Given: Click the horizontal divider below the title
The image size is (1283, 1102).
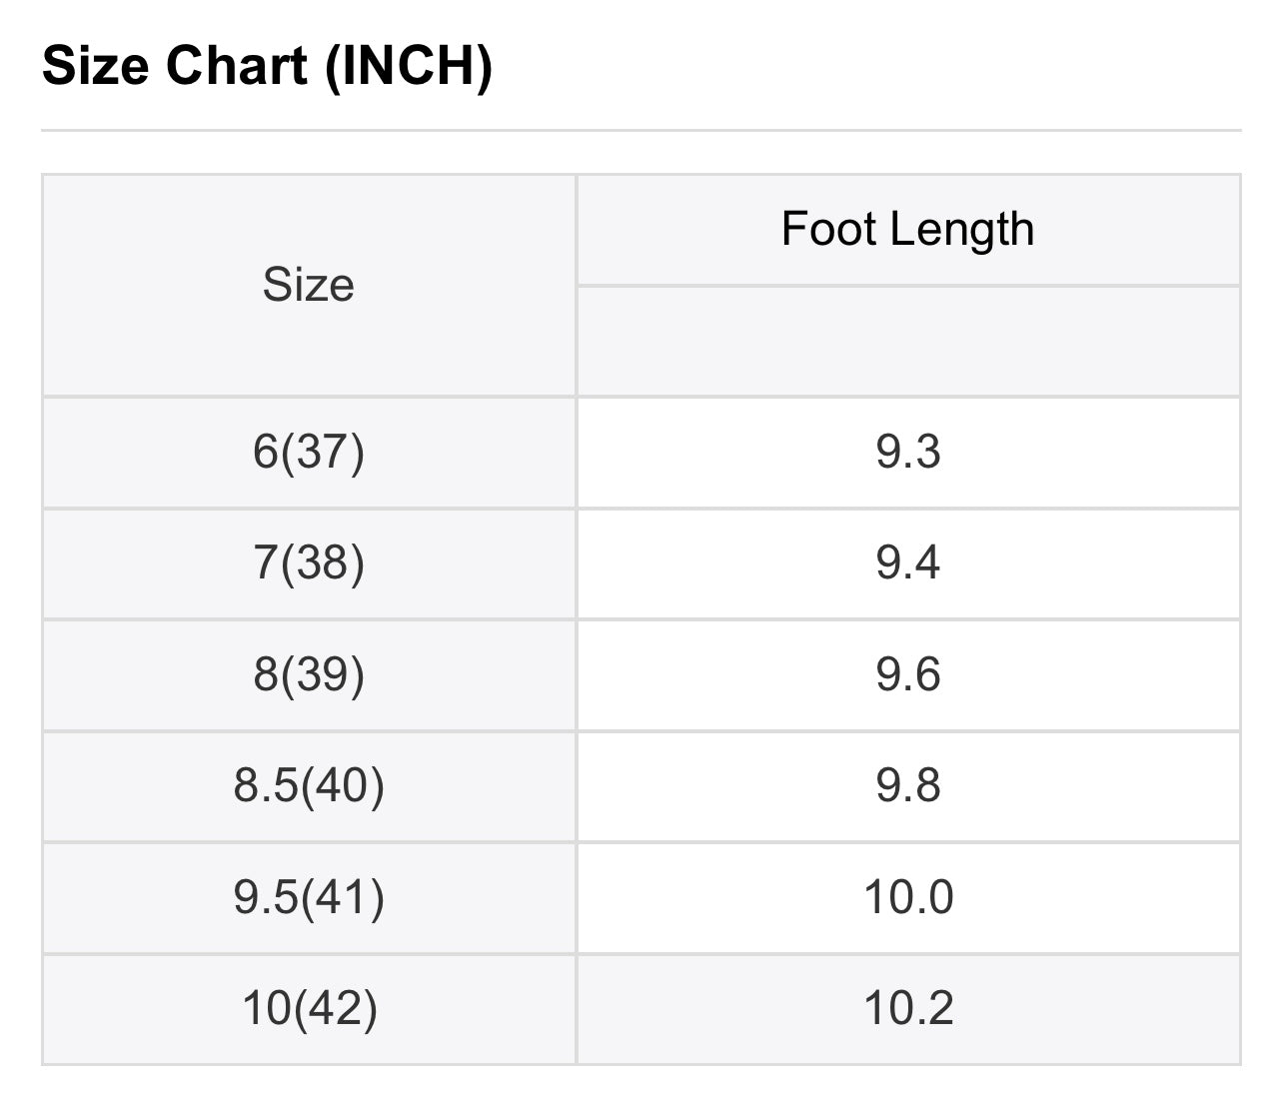Looking at the screenshot, I should 641,130.
